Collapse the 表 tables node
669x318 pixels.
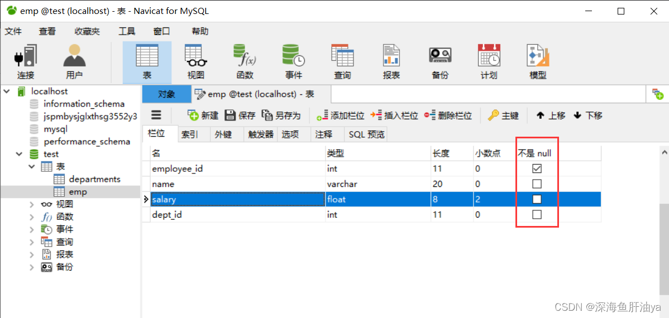[x=32, y=166]
